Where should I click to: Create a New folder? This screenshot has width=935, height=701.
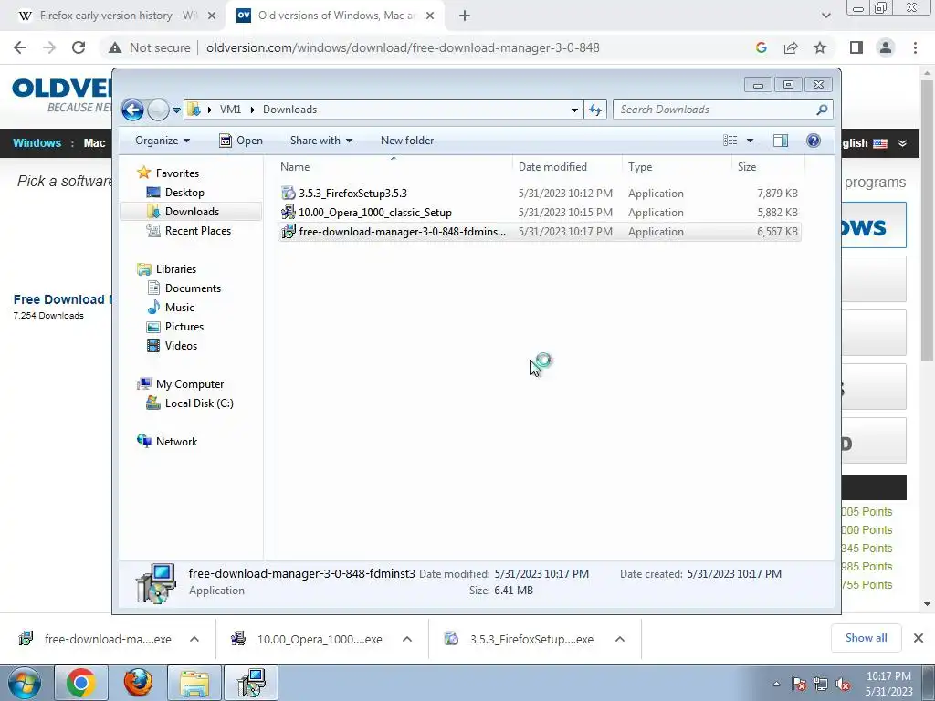pyautogui.click(x=407, y=141)
